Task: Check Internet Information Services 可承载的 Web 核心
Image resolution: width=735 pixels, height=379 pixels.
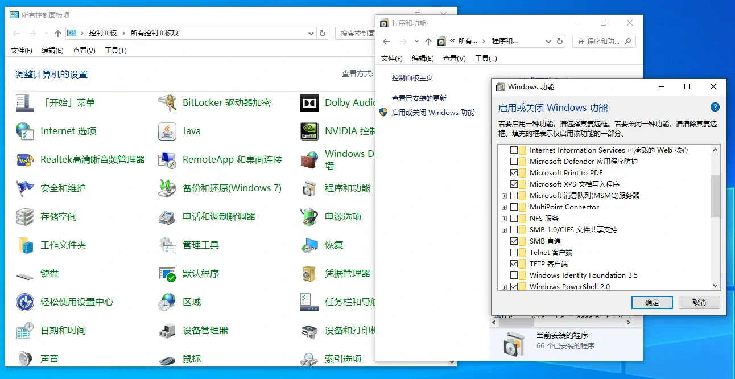Action: (514, 150)
